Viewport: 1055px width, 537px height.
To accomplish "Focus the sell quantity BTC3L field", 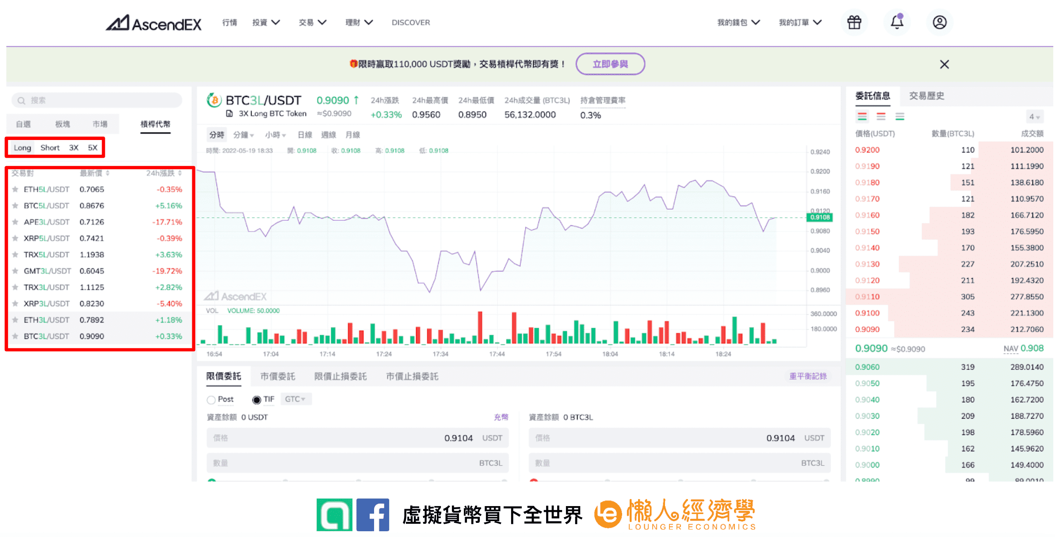I will pos(680,463).
